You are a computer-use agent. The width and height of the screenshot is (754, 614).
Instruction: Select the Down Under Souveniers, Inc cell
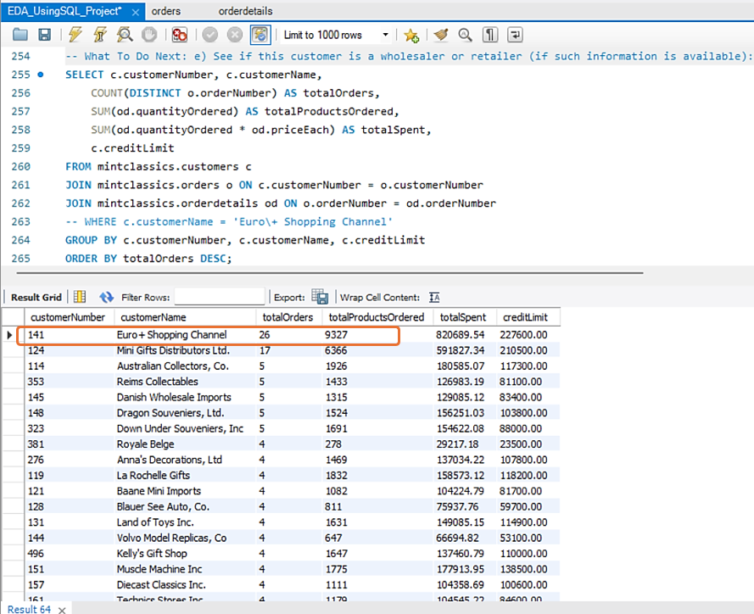[185, 428]
